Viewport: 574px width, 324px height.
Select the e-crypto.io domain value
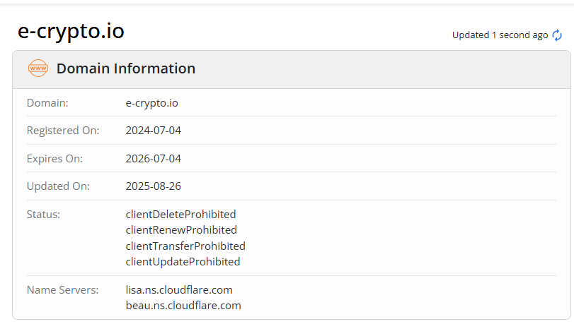(x=151, y=103)
